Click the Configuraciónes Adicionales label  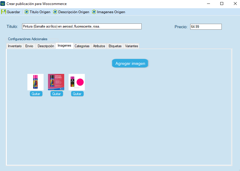point(28,39)
